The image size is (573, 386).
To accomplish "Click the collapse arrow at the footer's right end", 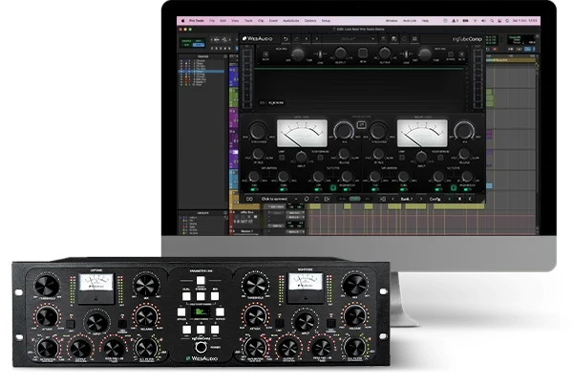I will [x=470, y=199].
